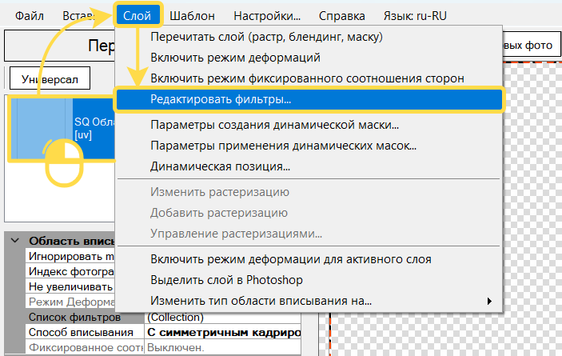This screenshot has height=356, width=562.
Task: Select Выделить слой в Photoshop
Action: (x=225, y=280)
